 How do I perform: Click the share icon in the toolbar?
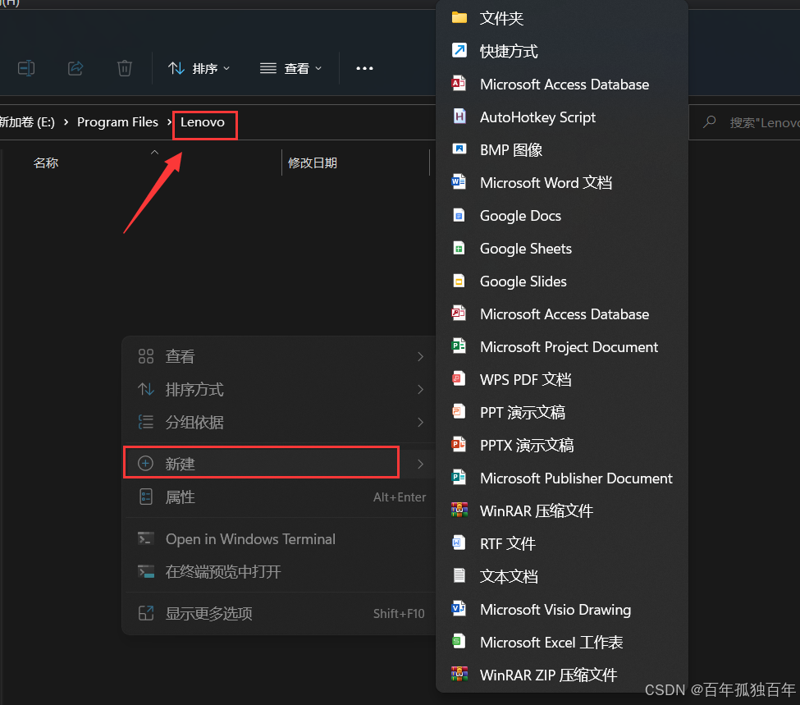(75, 68)
